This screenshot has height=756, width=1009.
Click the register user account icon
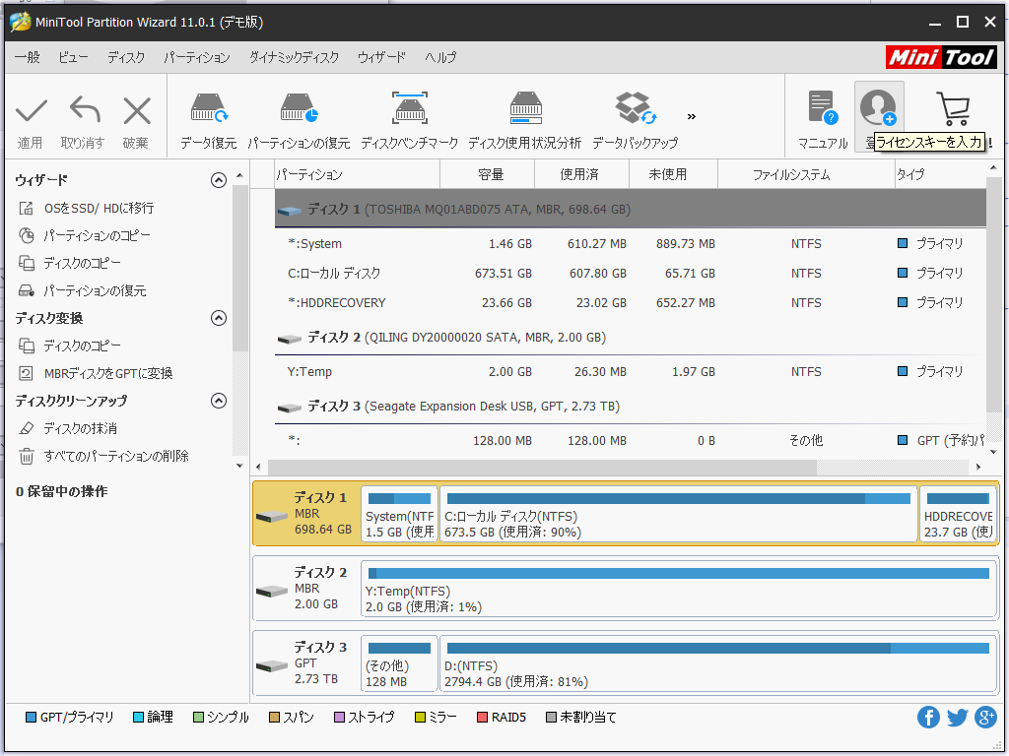point(878,108)
